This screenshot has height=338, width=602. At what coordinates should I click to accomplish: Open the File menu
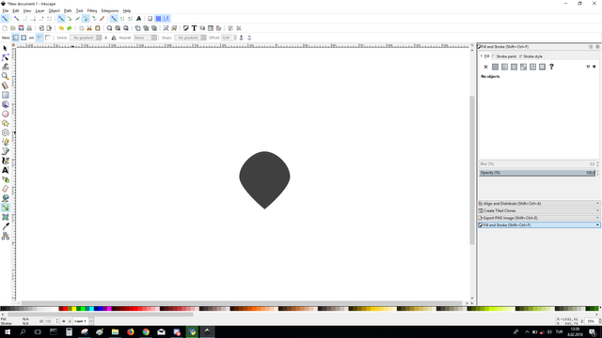(6, 10)
